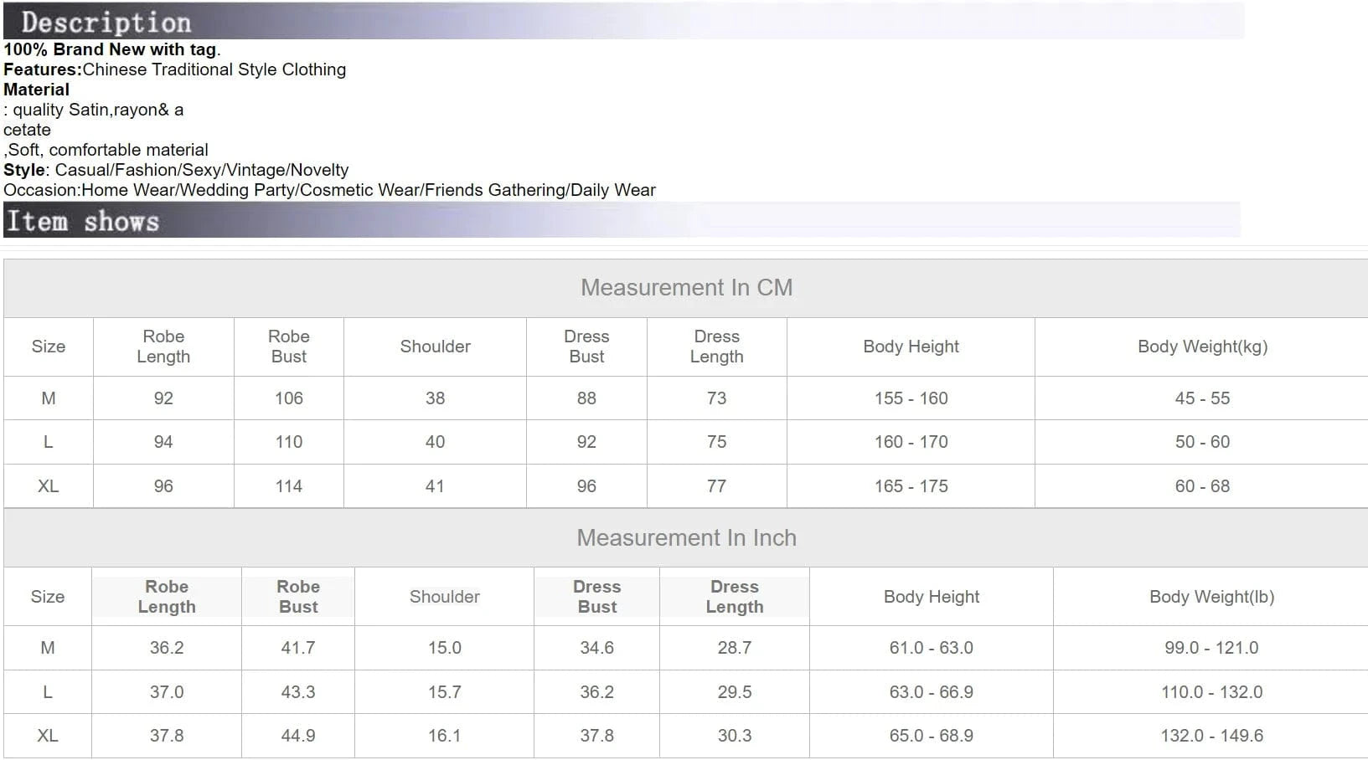Select the Measurement In CM table title
The width and height of the screenshot is (1368, 760).
[x=686, y=288]
